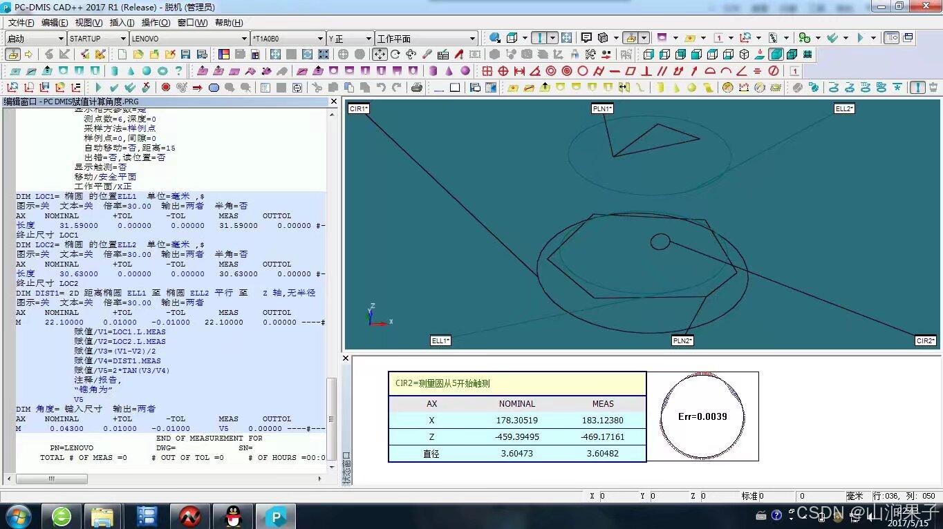
Task: Click the Save program floppy icon
Action: 185,54
